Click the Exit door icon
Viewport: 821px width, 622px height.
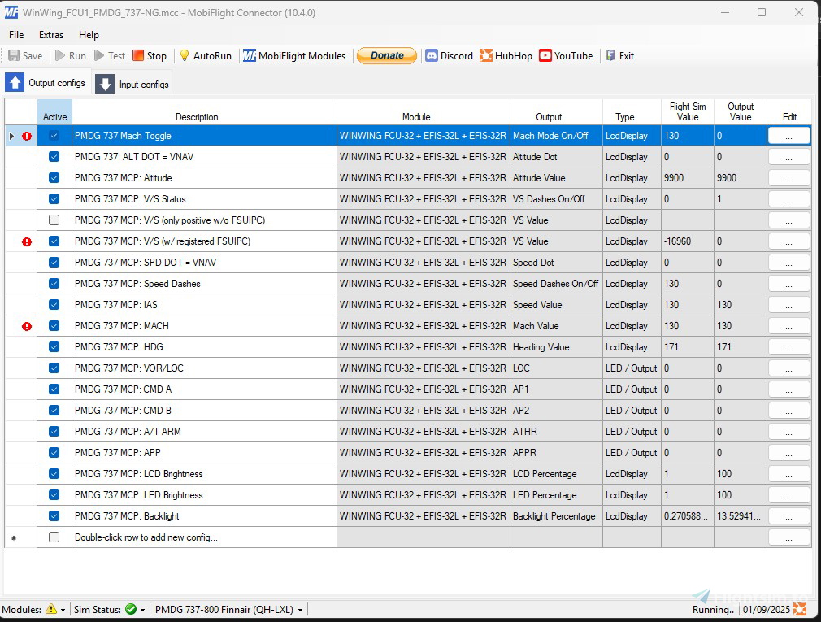[610, 56]
